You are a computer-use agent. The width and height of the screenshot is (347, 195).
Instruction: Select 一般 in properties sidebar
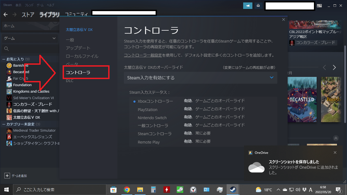[x=70, y=40]
